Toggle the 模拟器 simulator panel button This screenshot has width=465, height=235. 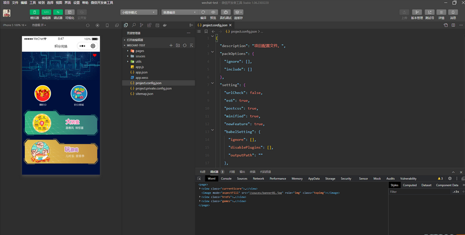click(35, 12)
